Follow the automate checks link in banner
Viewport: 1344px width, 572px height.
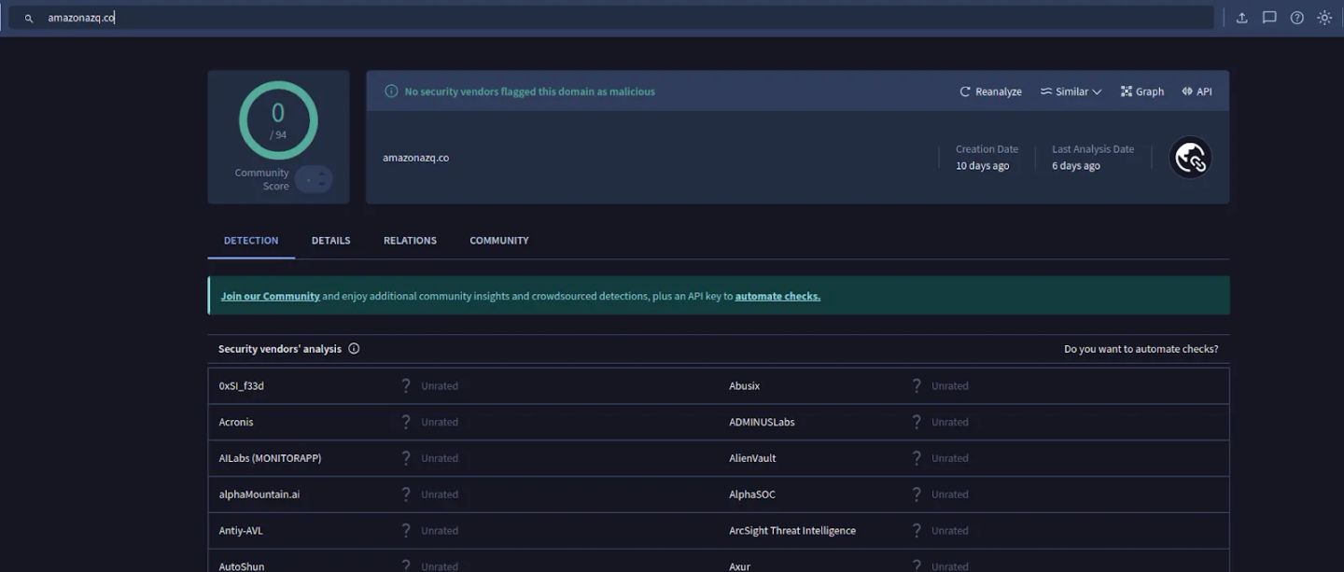point(777,296)
